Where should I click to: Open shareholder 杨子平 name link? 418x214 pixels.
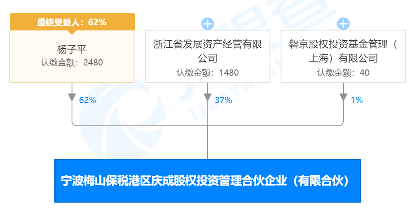pos(72,49)
